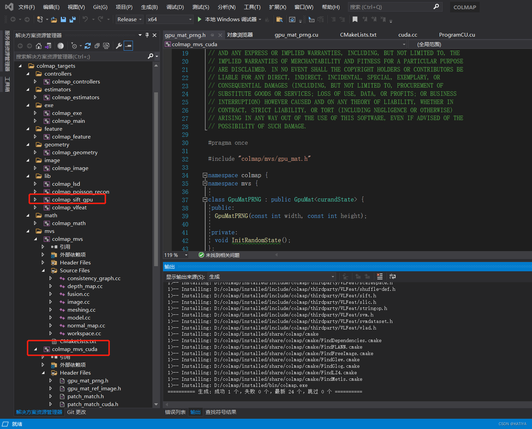Switch to the CMakeLists.txt editor tab
This screenshot has width=532, height=429.
pyautogui.click(x=358, y=35)
